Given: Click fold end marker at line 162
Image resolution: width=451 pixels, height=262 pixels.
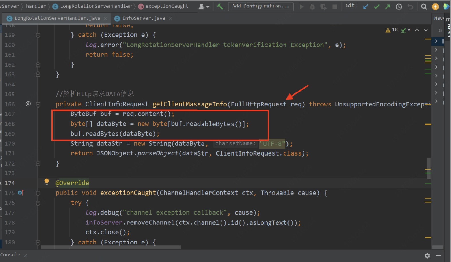Looking at the screenshot, I should [x=38, y=65].
